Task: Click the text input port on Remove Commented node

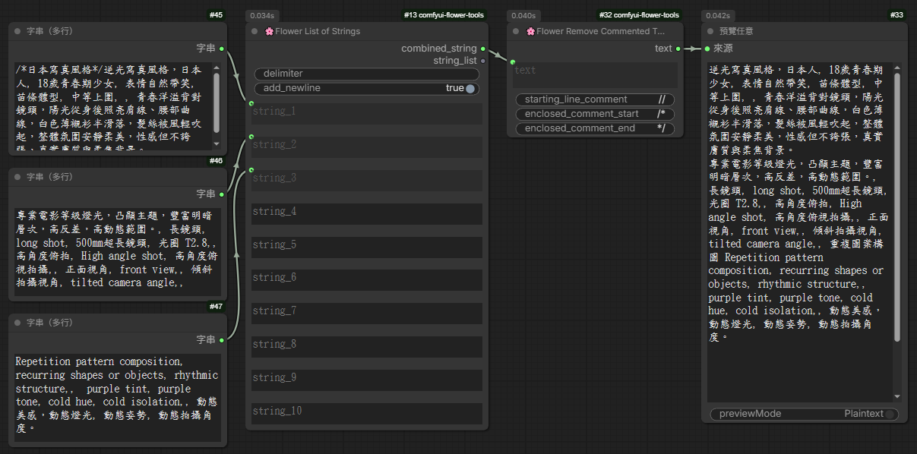Action: [513, 61]
